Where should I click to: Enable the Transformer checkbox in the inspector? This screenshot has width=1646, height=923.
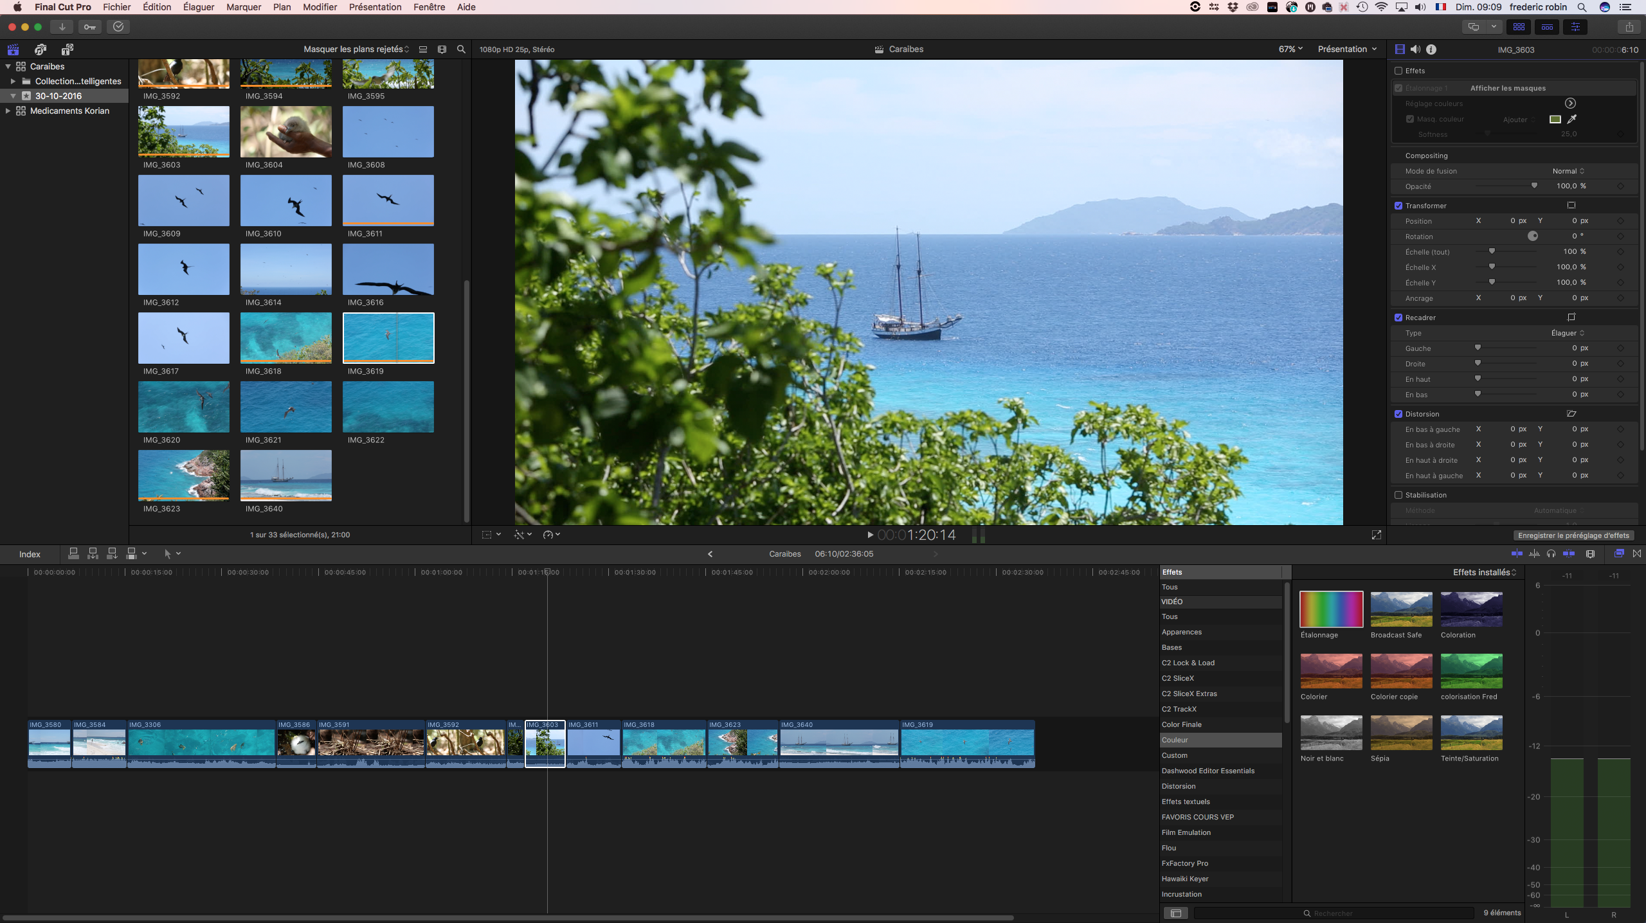coord(1399,206)
